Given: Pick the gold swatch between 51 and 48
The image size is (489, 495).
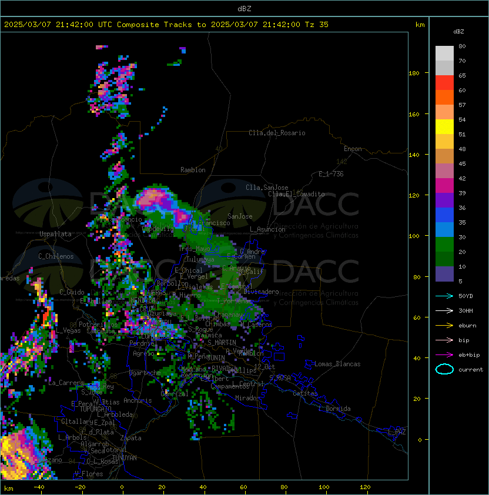Looking at the screenshot, I should pyautogui.click(x=444, y=142).
